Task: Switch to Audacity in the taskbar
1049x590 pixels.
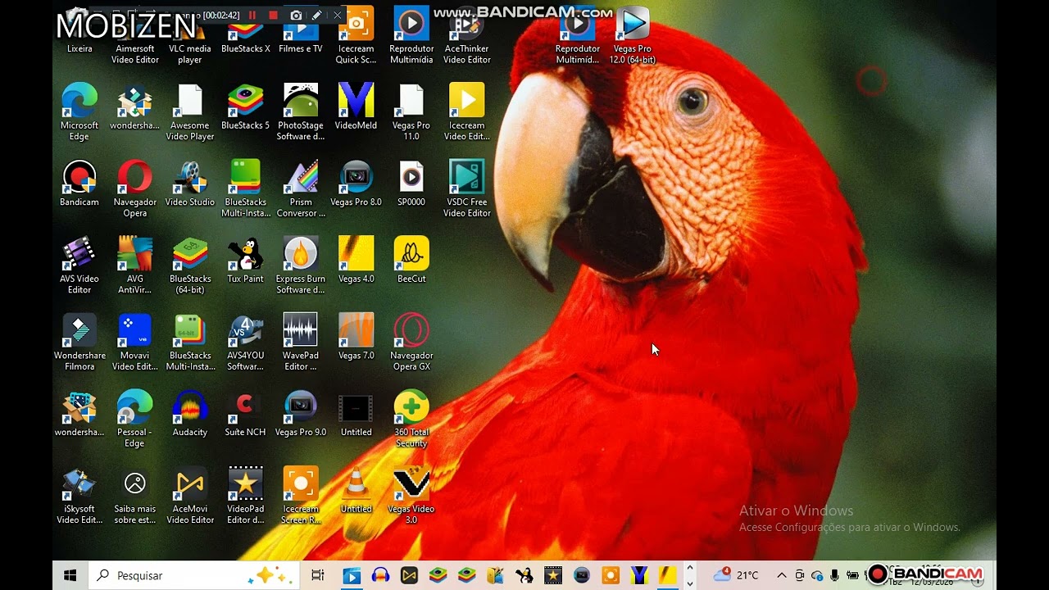Action: point(380,575)
